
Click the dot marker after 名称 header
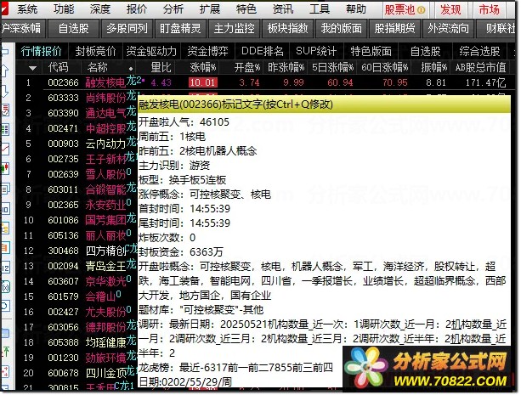tap(131, 69)
